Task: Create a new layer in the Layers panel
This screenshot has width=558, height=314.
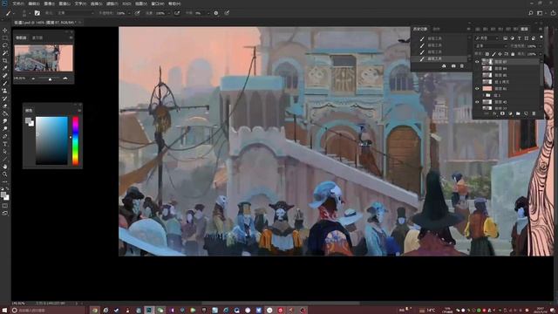Action: click(526, 113)
